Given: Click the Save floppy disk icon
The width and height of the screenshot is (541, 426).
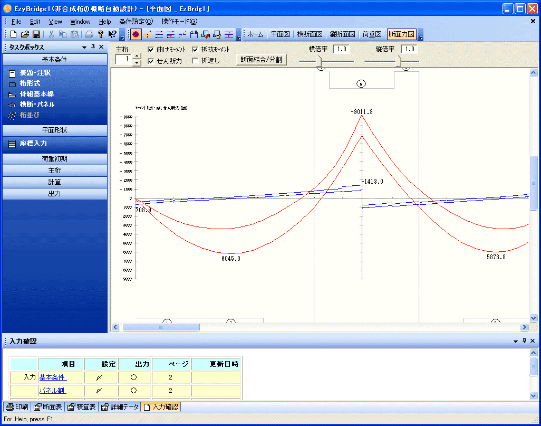Looking at the screenshot, I should coord(36,34).
